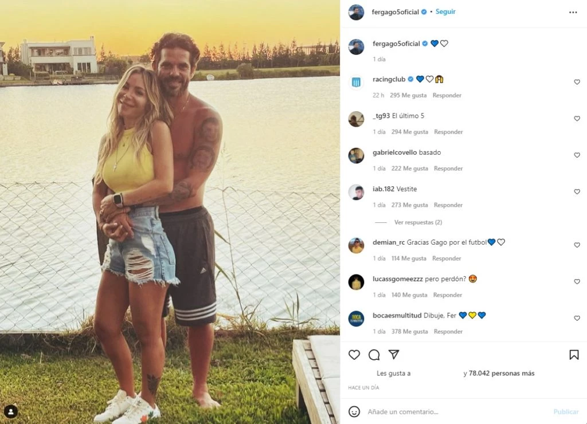Save post with bookmark icon
587x424 pixels.
(x=574, y=355)
